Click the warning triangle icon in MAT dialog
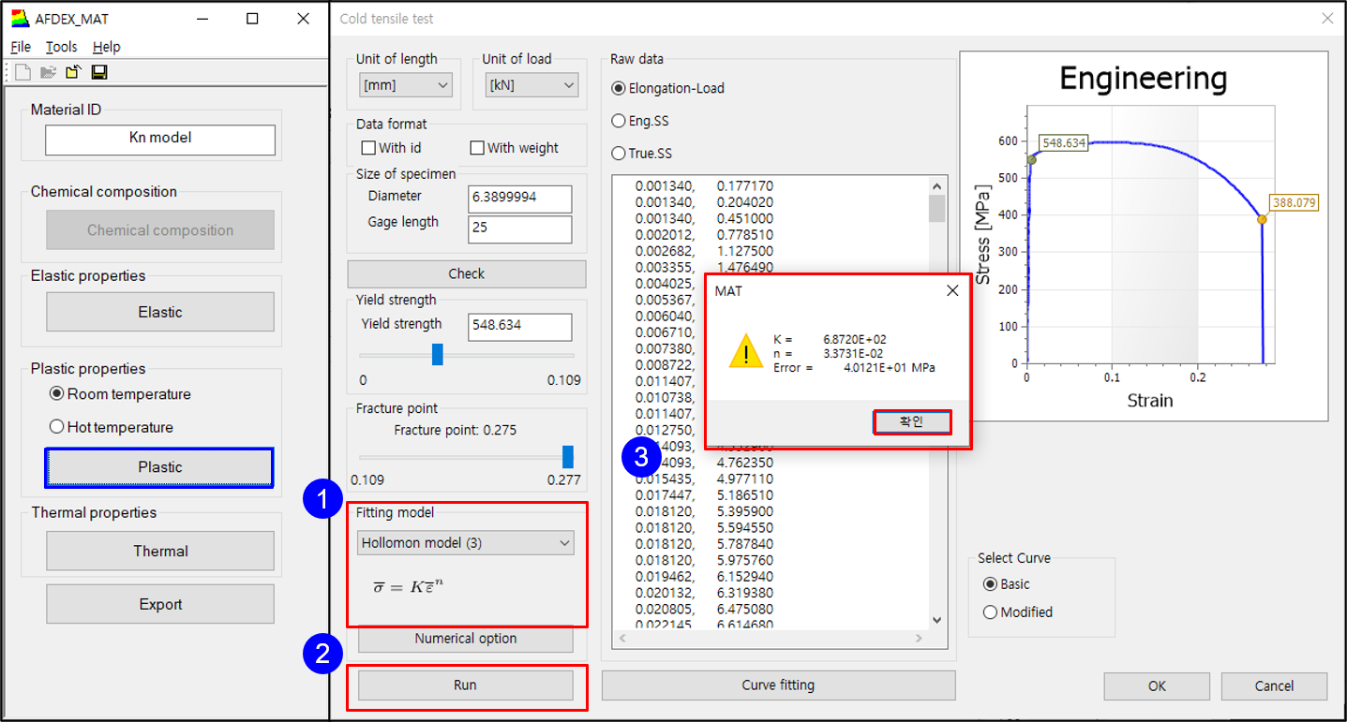The width and height of the screenshot is (1347, 722). [747, 352]
